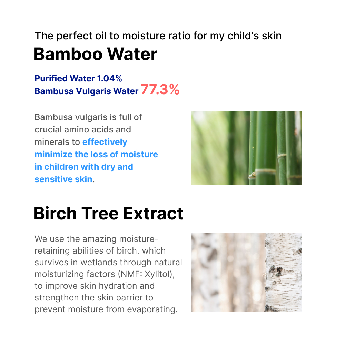Click the "Bamboo Water" heading
This screenshot has height=345, width=345.
(x=96, y=55)
